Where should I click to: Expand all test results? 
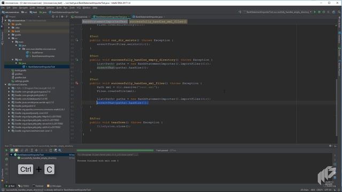(x=32, y=150)
